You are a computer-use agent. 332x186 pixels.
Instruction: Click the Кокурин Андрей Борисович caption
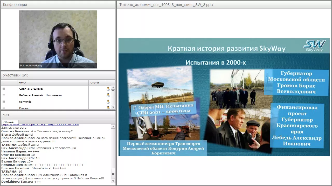click(x=163, y=148)
